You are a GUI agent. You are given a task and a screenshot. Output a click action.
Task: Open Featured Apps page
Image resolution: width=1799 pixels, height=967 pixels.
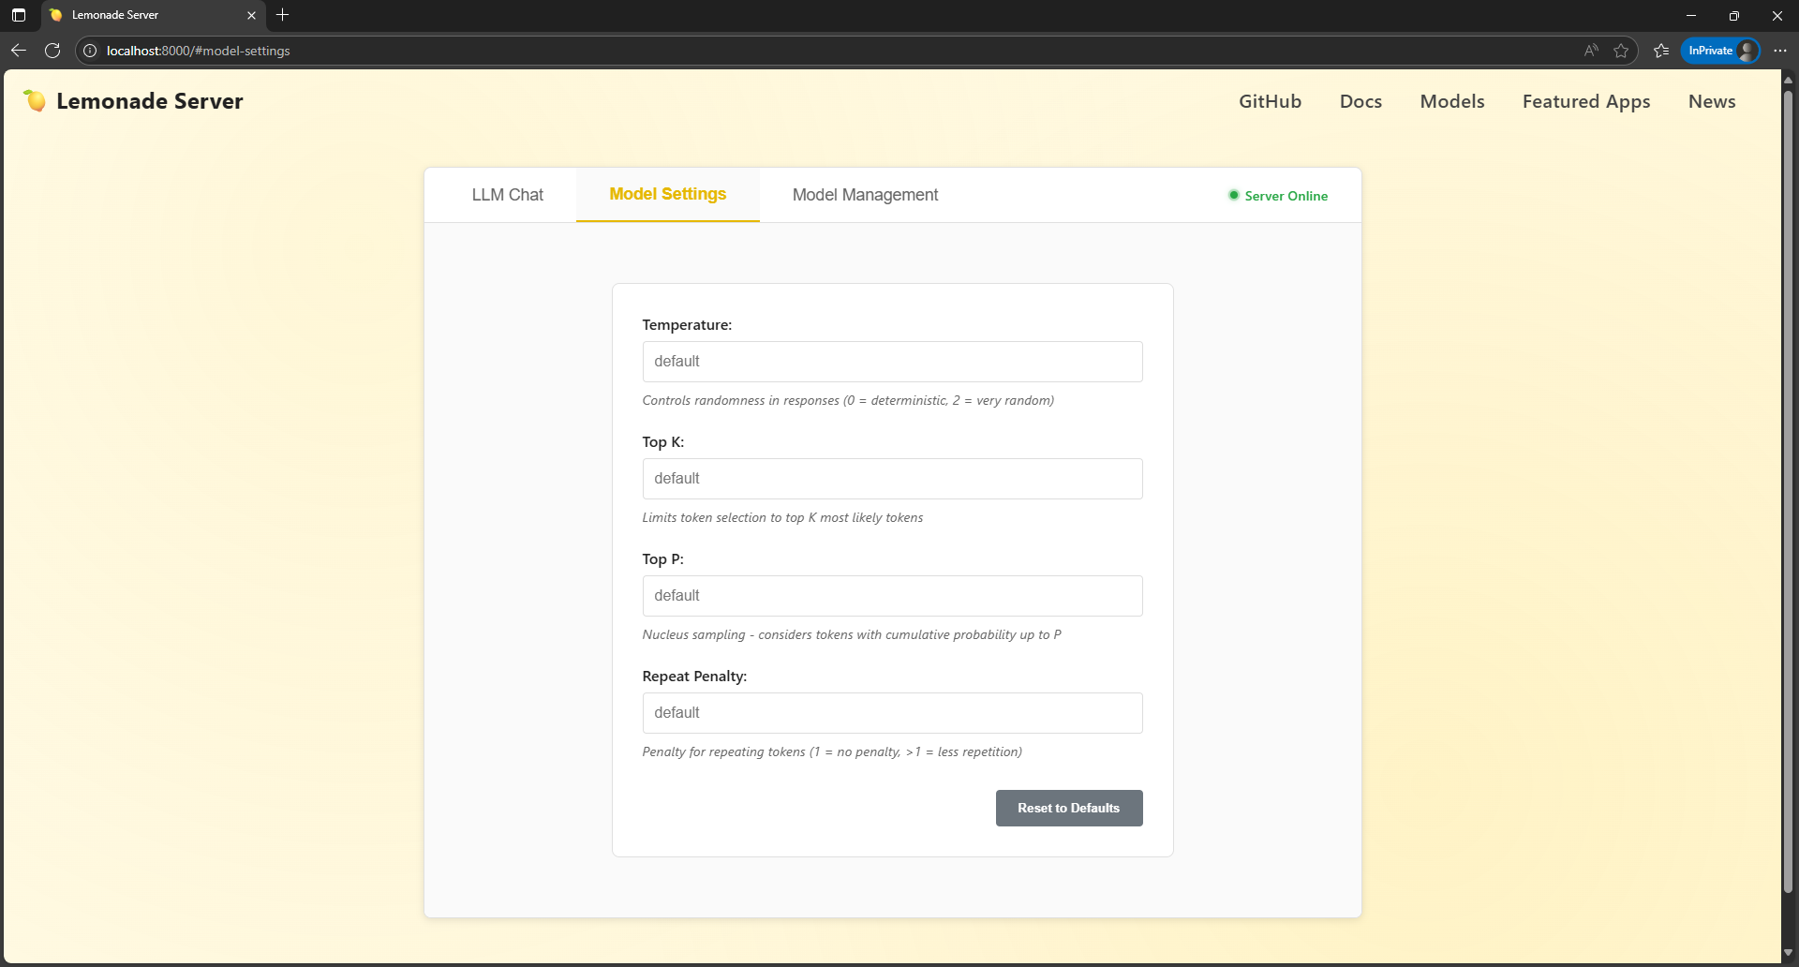[1586, 101]
